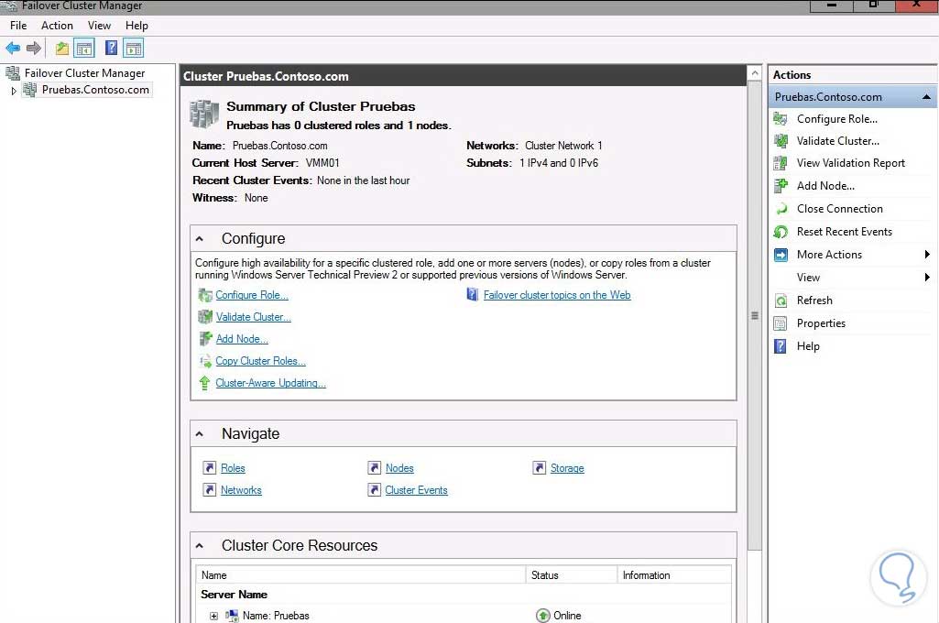
Task: Click the Name column header
Action: tap(361, 575)
